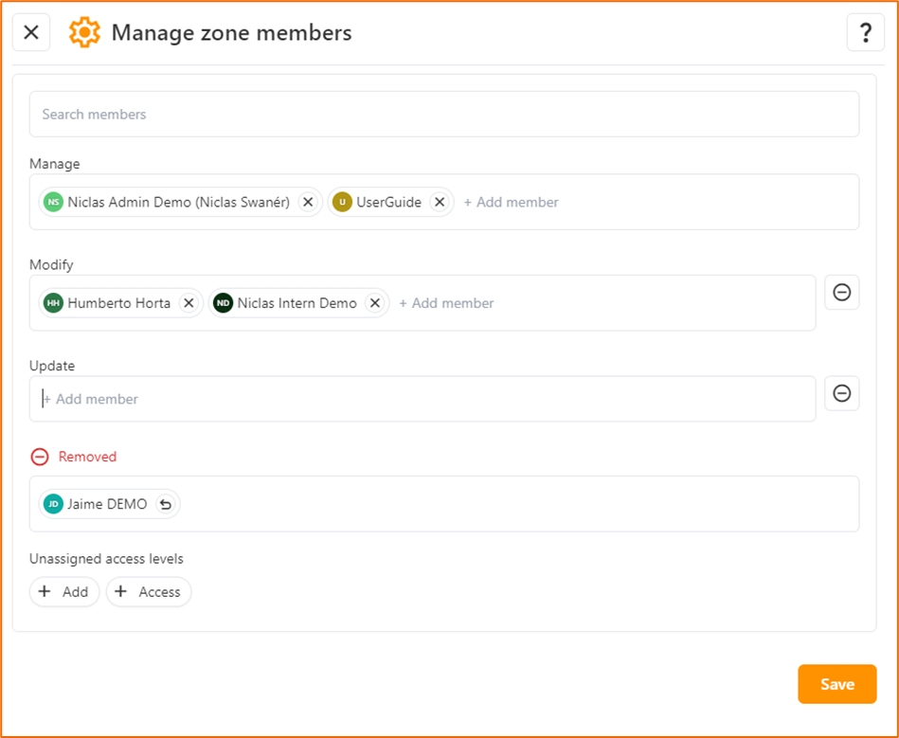Remove UserGuide from the Manage group
The height and width of the screenshot is (738, 899).
point(439,202)
